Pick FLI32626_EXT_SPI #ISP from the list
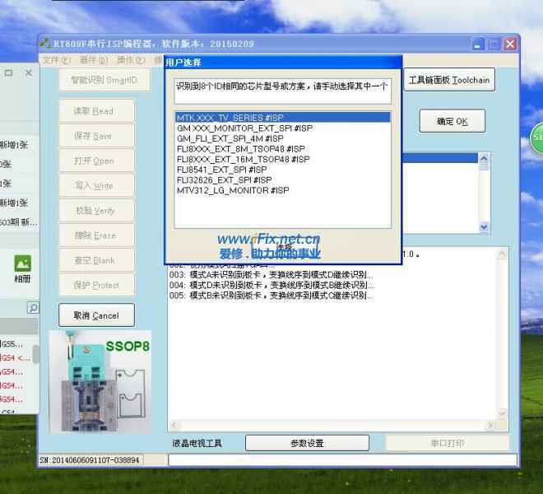Image resolution: width=543 pixels, height=494 pixels. (224, 179)
